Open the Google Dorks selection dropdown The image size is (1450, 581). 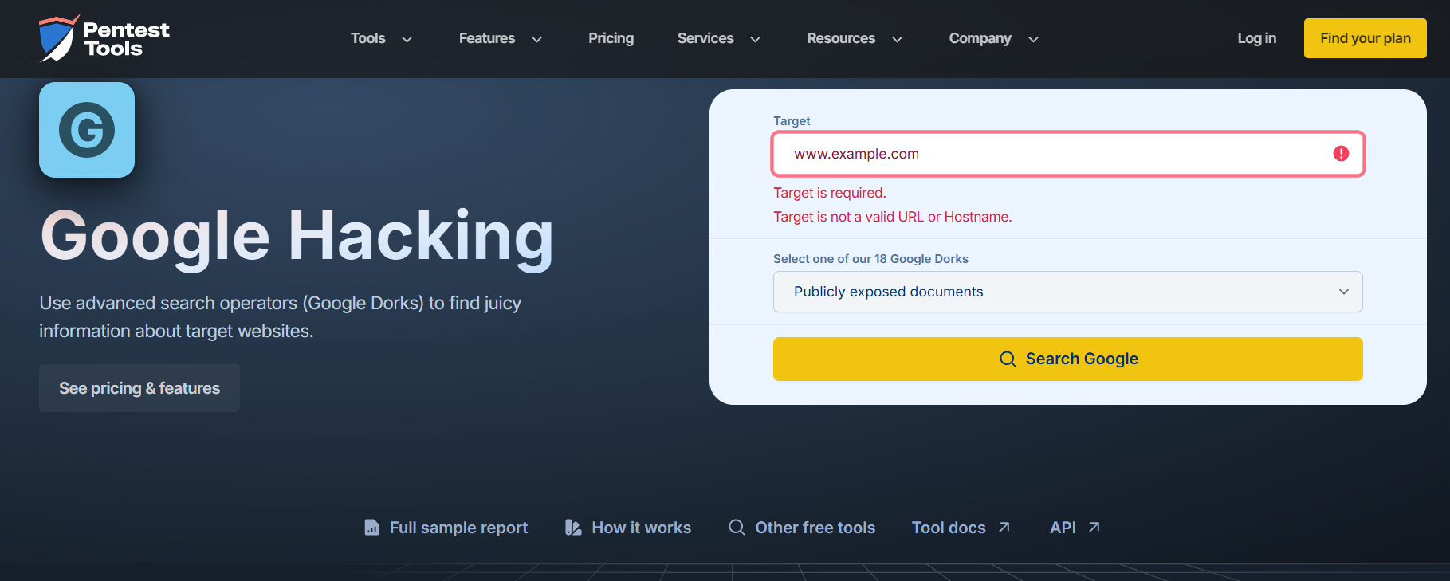(x=1067, y=292)
